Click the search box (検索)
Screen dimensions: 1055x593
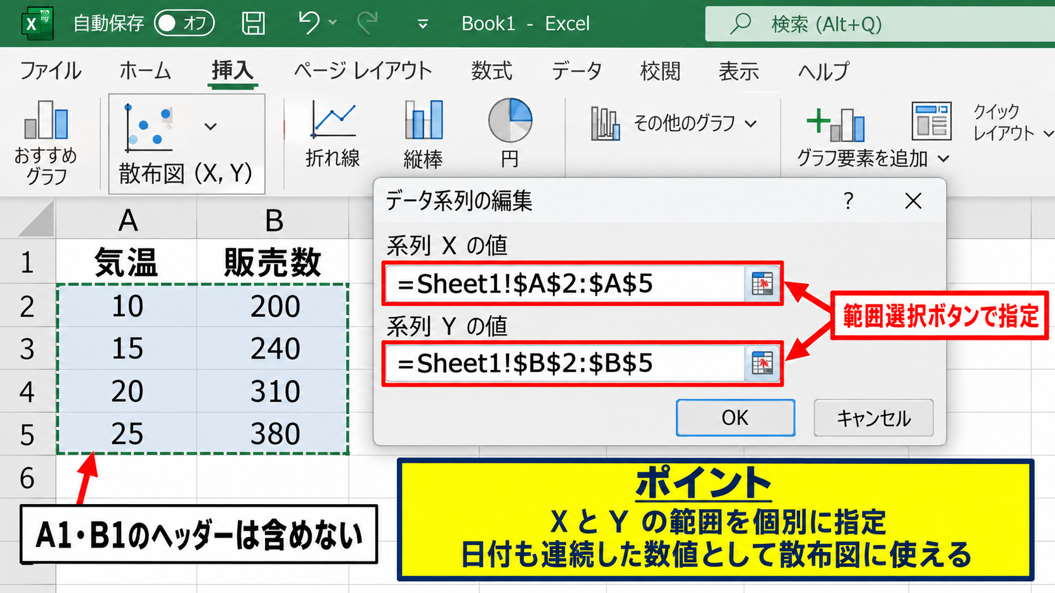point(880,24)
